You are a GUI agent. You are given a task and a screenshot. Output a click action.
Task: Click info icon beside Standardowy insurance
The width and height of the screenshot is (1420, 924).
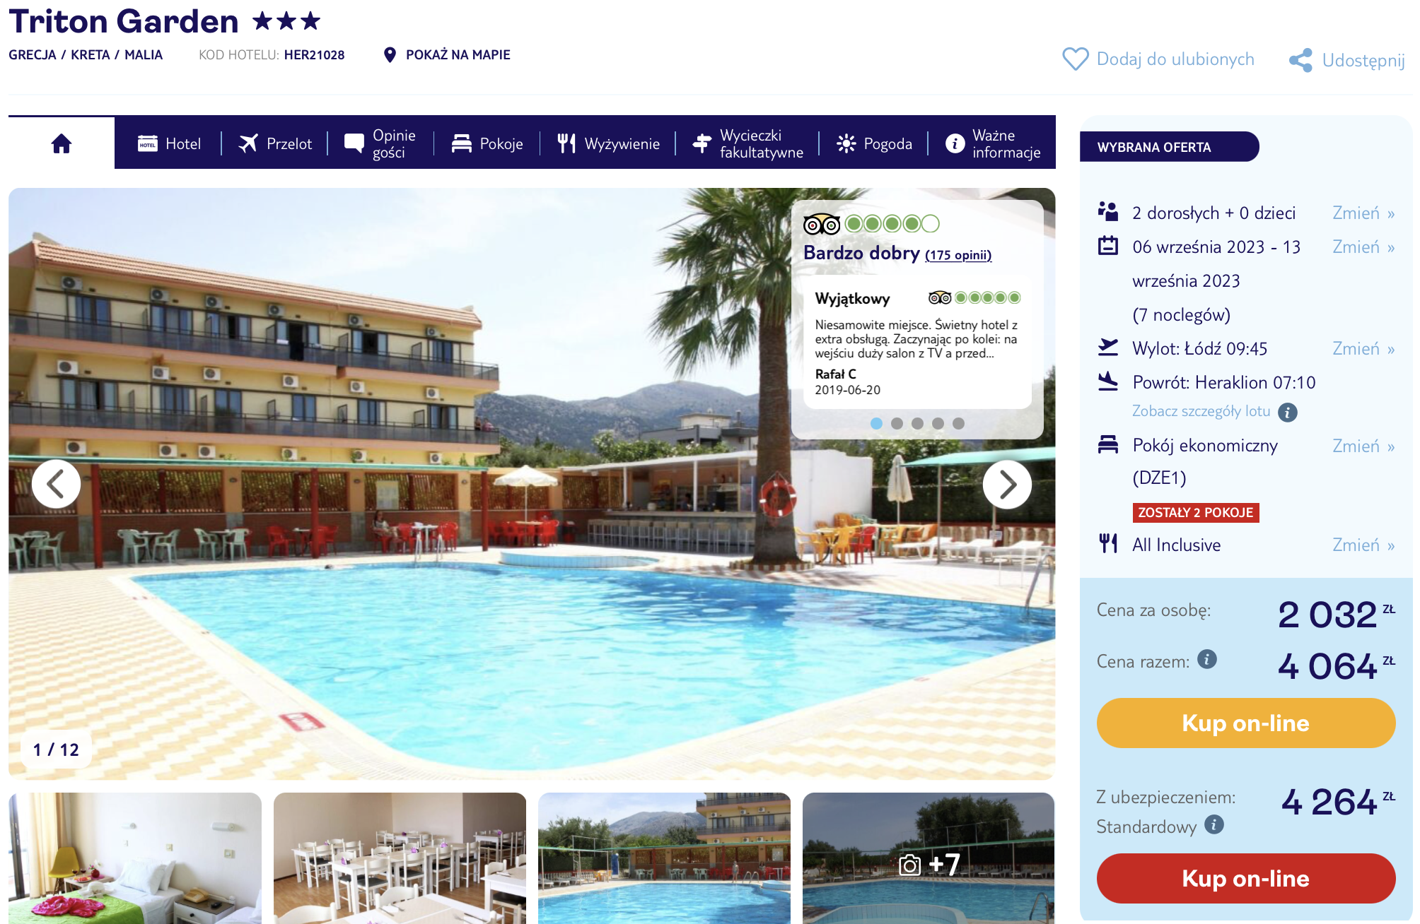point(1214,824)
